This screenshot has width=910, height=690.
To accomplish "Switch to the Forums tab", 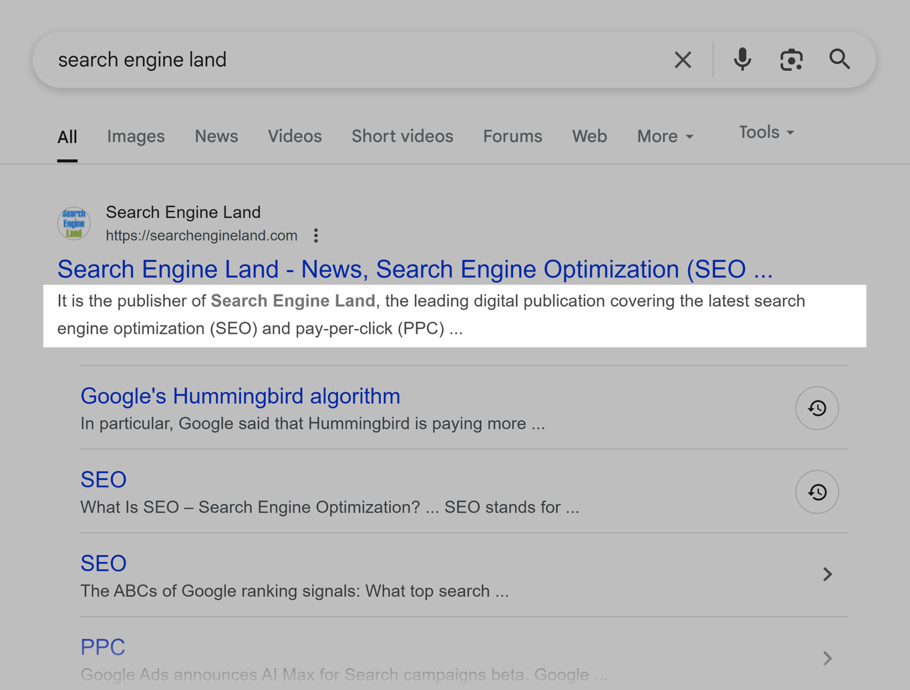I will coord(512,136).
